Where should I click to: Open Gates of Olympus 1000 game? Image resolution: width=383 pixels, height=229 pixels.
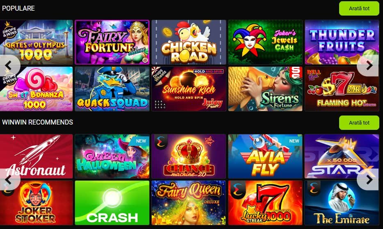click(36, 42)
